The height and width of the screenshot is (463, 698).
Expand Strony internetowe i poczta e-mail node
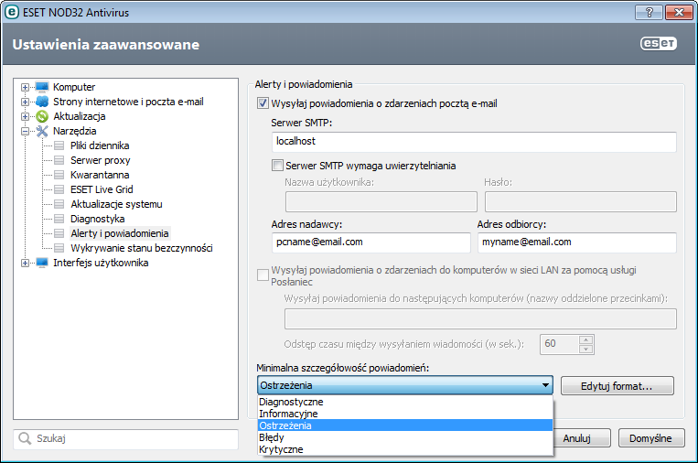click(25, 102)
